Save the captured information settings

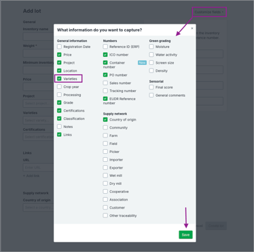click(185, 235)
